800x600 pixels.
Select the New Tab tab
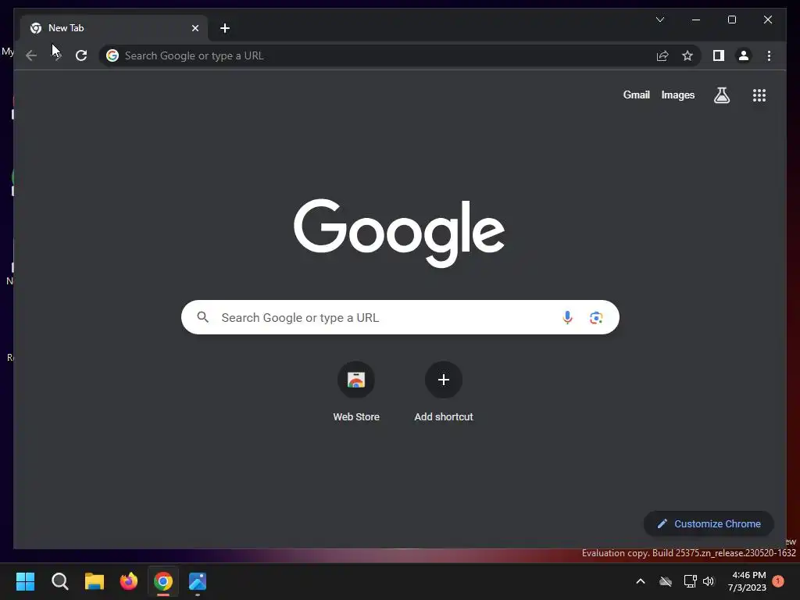tap(114, 28)
